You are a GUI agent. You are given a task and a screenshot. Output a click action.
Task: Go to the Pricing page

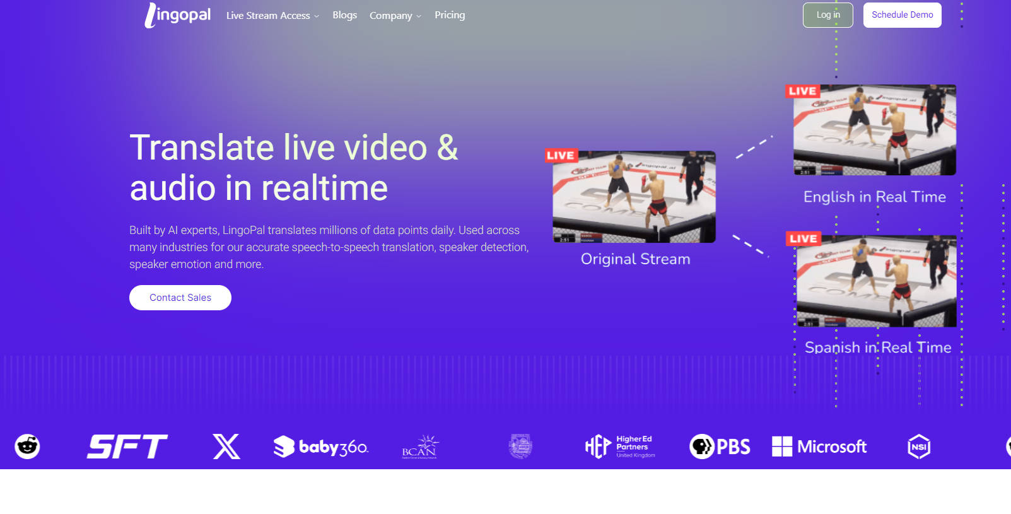(450, 15)
